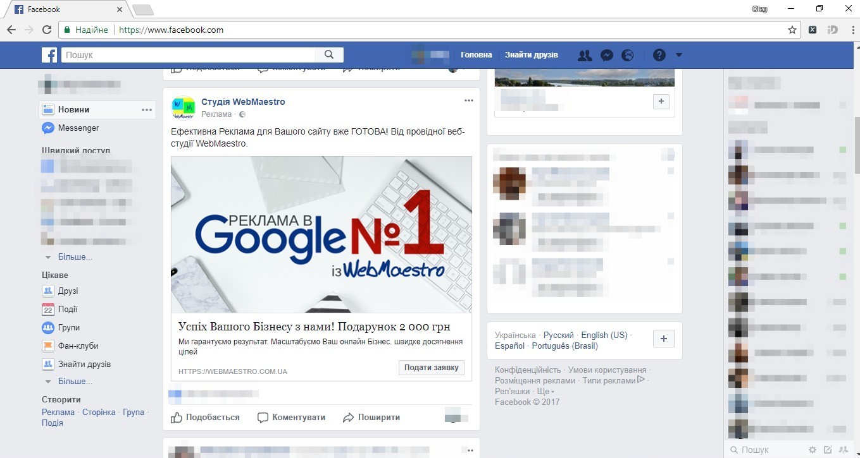Open HTTPS://WEBMAESTRO.COM.UA ad link
The image size is (860, 458).
pos(233,371)
